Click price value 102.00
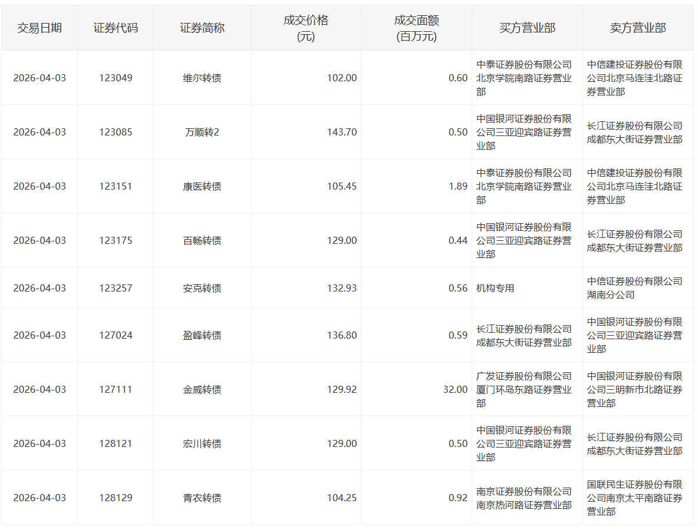698x530 pixels. (342, 78)
